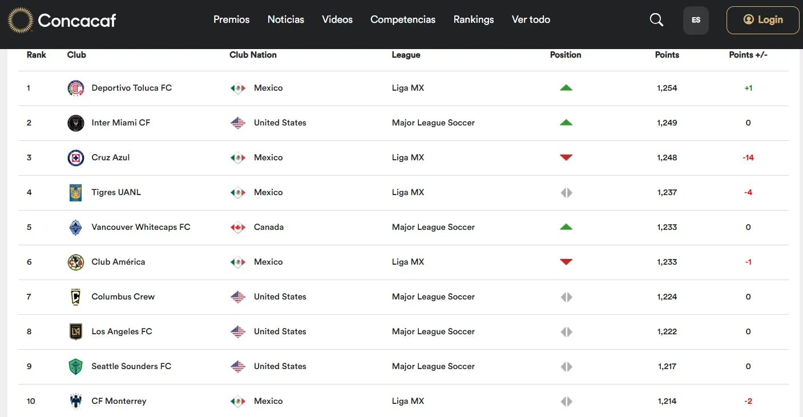Click the Concacaf logo
The height and width of the screenshot is (417, 803).
tap(62, 21)
